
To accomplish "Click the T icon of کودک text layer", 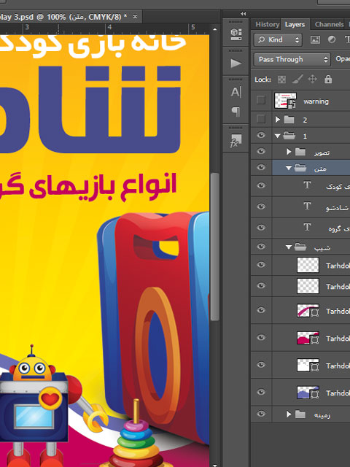I will click(x=307, y=185).
